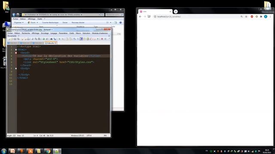Click the Extensions puzzle icon in Chrome
The height and width of the screenshot is (154, 275).
coord(261,17)
